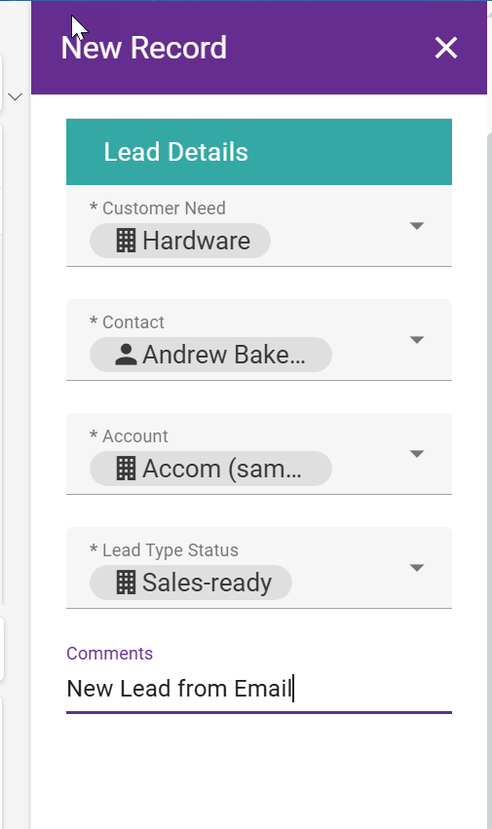Click the Lead Type Status field label
Image resolution: width=492 pixels, height=829 pixels.
(164, 549)
